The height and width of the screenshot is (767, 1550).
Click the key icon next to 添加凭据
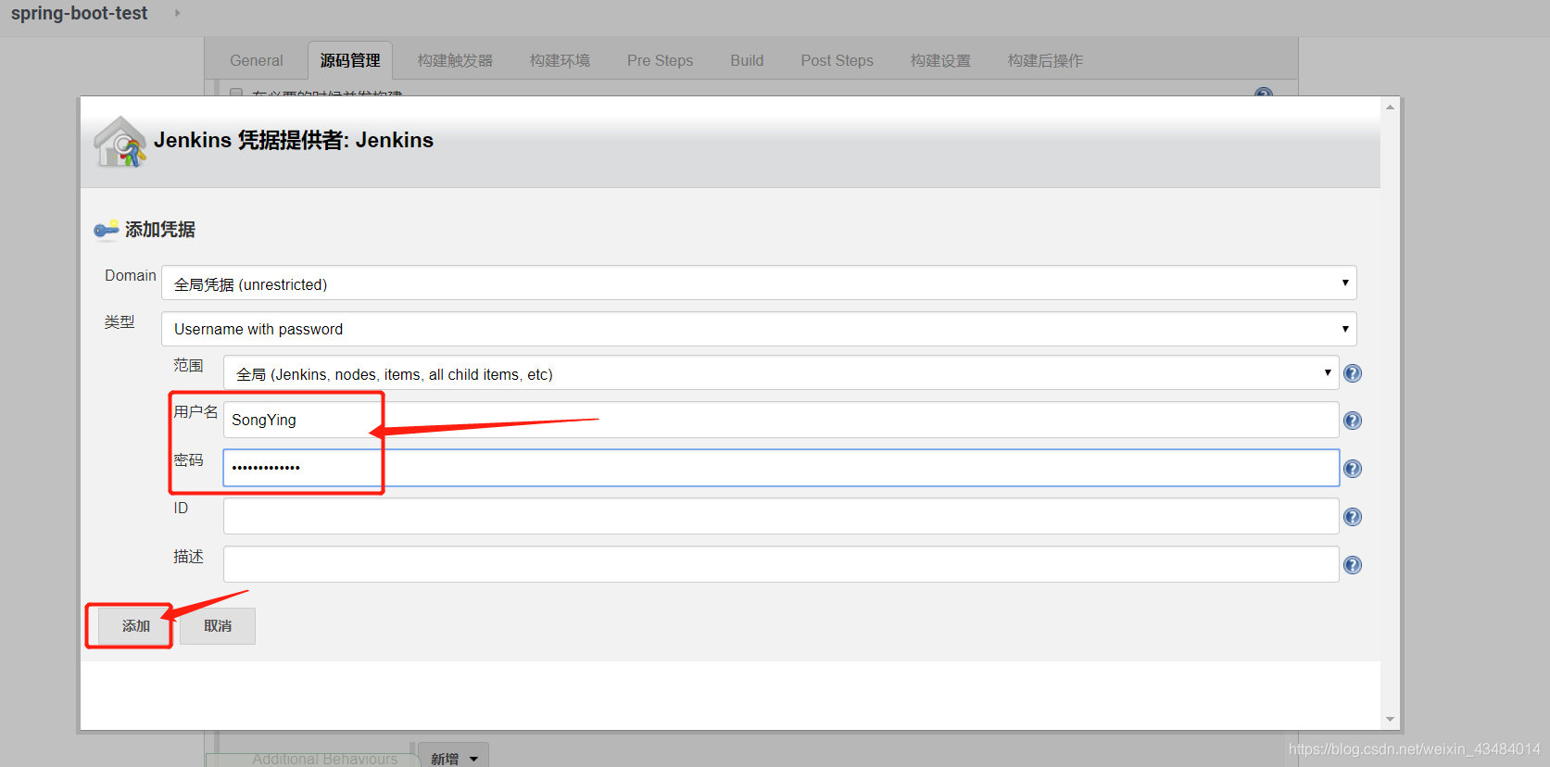(107, 229)
